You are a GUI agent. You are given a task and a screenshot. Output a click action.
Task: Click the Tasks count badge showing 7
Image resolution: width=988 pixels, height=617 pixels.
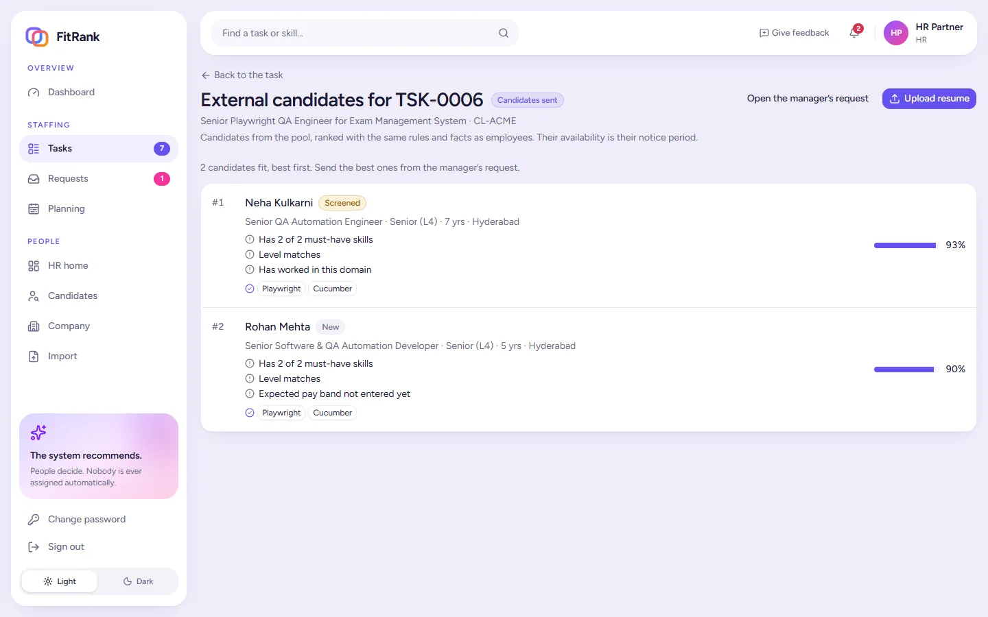click(162, 149)
